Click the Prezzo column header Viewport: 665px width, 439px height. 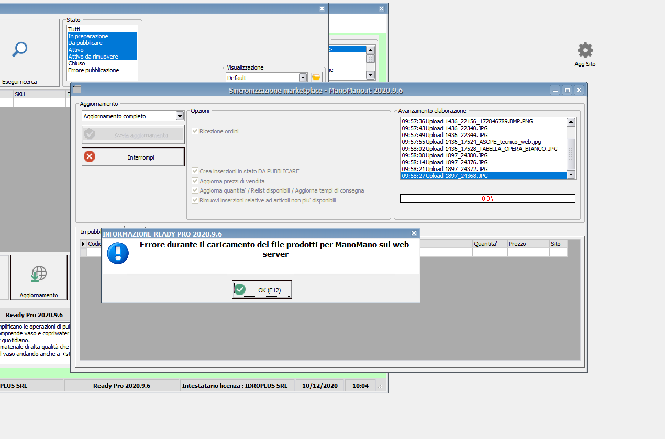click(x=528, y=244)
